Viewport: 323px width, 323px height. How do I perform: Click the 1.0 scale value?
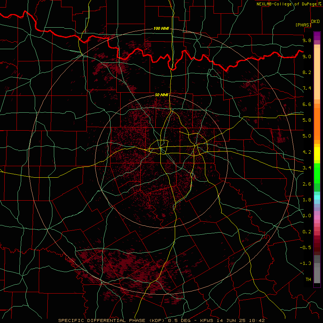pyautogui.click(x=307, y=216)
